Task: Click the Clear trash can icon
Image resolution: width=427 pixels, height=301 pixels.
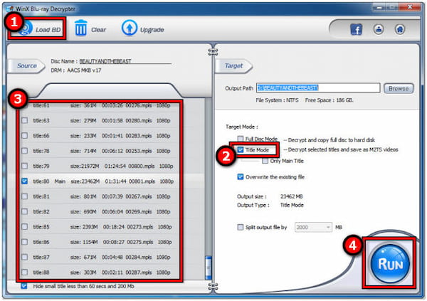Action: pos(82,29)
